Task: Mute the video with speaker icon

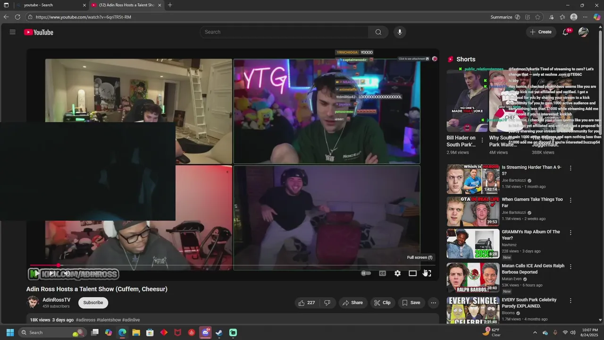Action: click(67, 273)
